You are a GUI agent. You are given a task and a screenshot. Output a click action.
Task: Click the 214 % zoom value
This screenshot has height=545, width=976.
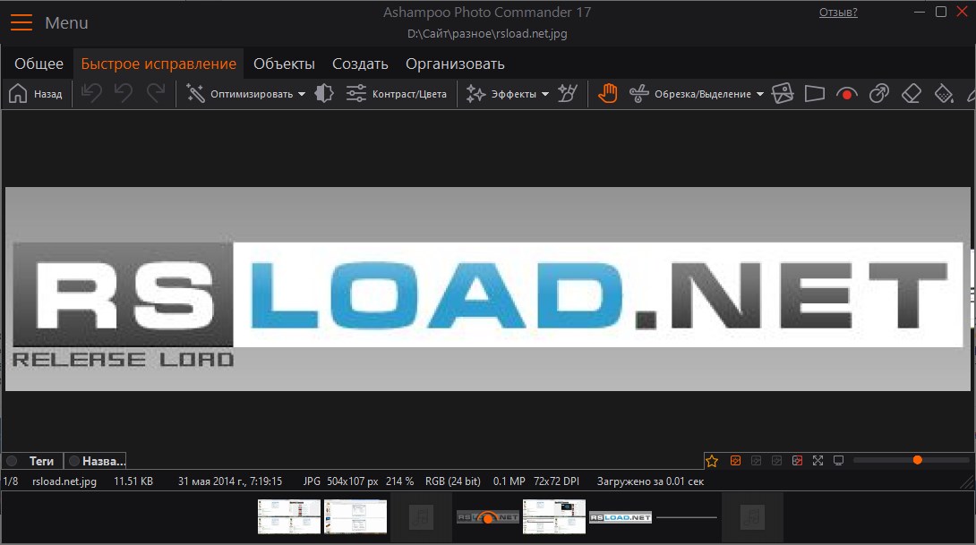[x=399, y=481]
